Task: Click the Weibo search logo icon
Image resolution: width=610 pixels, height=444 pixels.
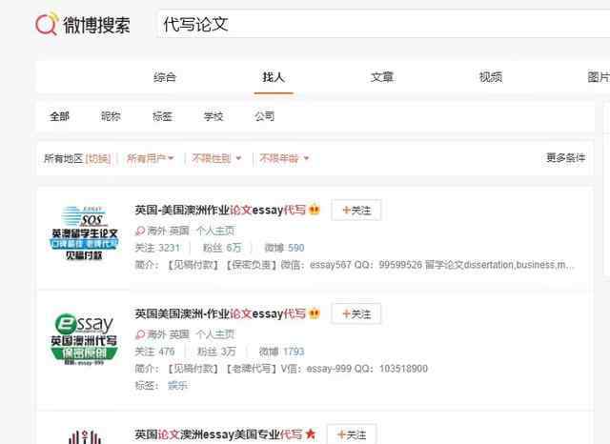Action: pos(47,23)
